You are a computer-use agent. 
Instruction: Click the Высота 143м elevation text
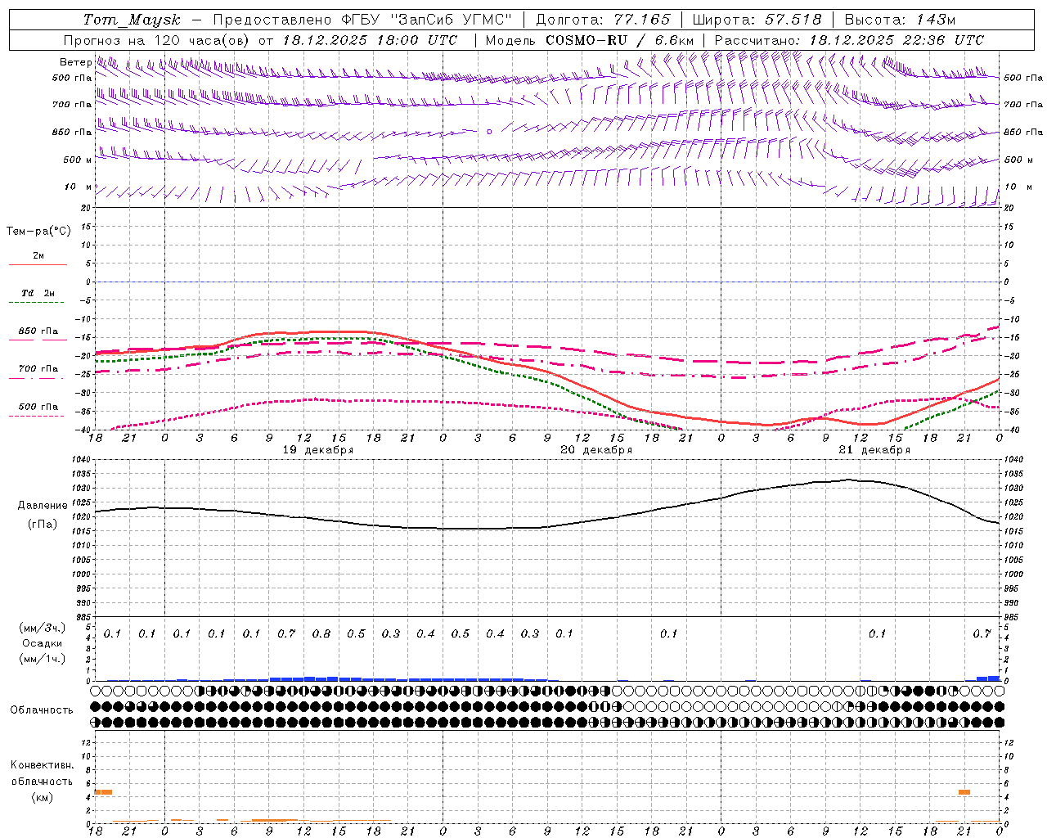click(900, 20)
